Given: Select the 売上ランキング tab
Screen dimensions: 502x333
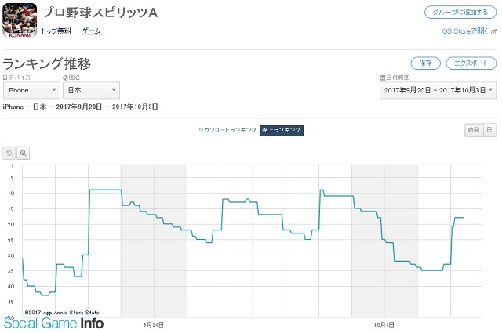Looking at the screenshot, I should [x=282, y=130].
